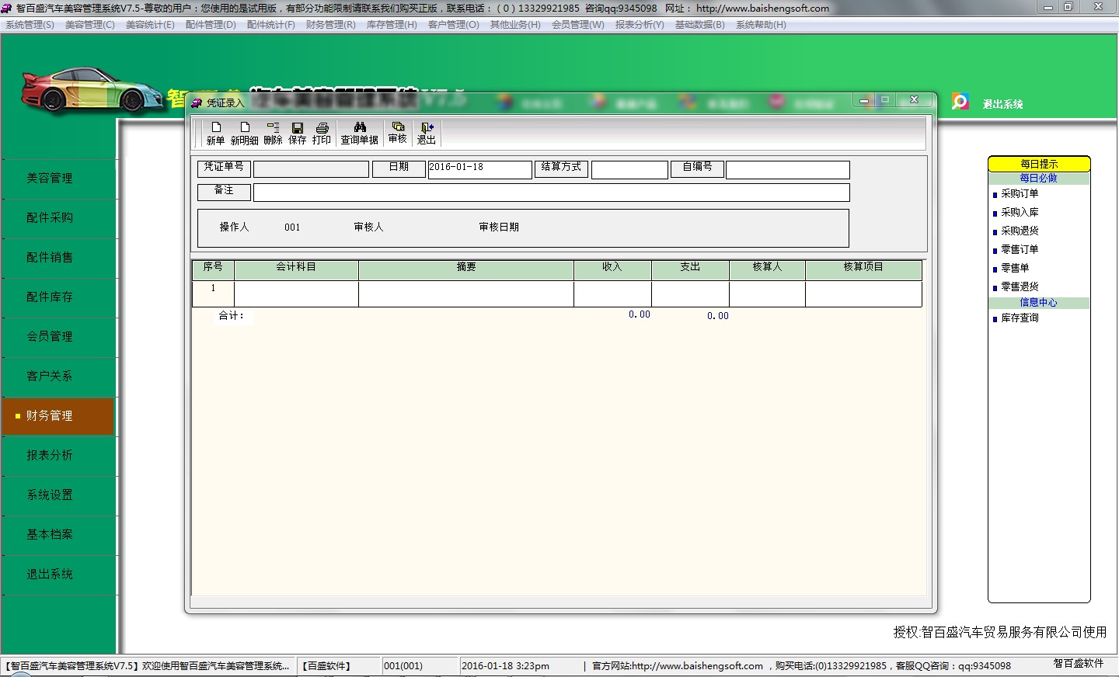
Task: Click the 收入 column header
Action: click(x=612, y=269)
